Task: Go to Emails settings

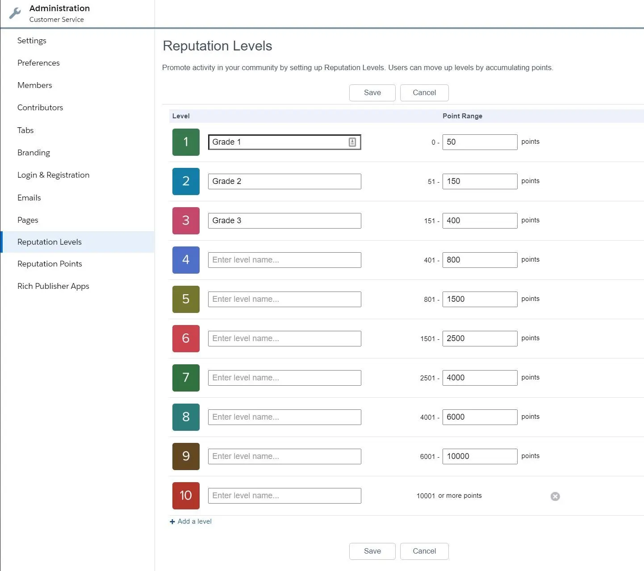Action: click(x=29, y=198)
